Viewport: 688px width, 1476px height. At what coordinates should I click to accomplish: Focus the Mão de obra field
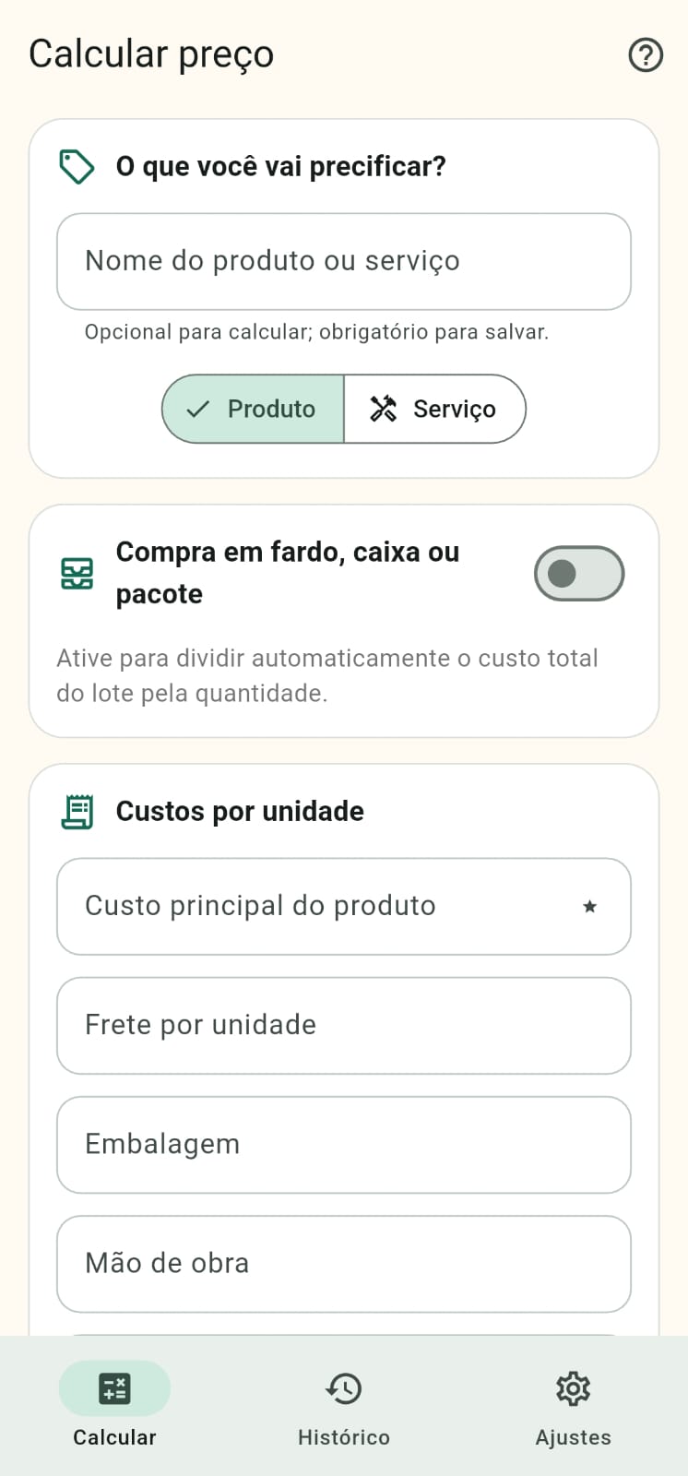[x=344, y=1264]
